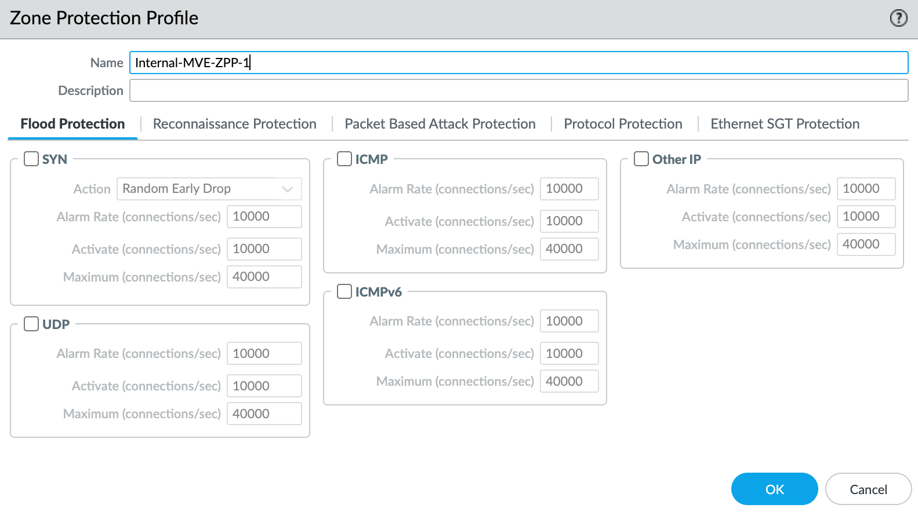
Task: Select the Protocol Protection tab
Action: coord(623,124)
